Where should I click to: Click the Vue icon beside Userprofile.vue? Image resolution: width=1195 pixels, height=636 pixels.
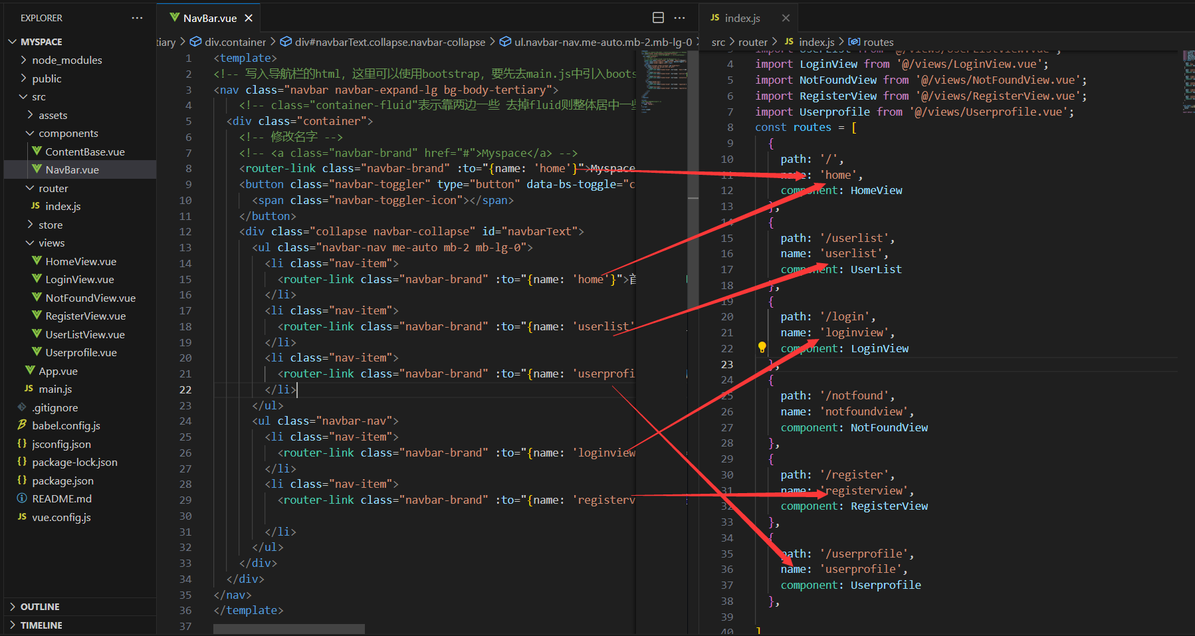[37, 352]
